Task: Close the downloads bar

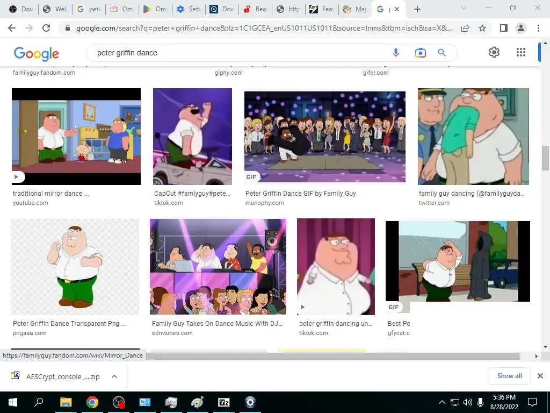Action: pos(540,376)
